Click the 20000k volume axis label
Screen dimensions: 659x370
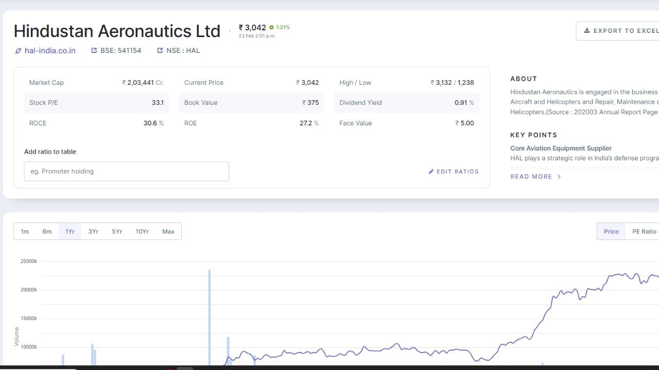[x=29, y=290]
